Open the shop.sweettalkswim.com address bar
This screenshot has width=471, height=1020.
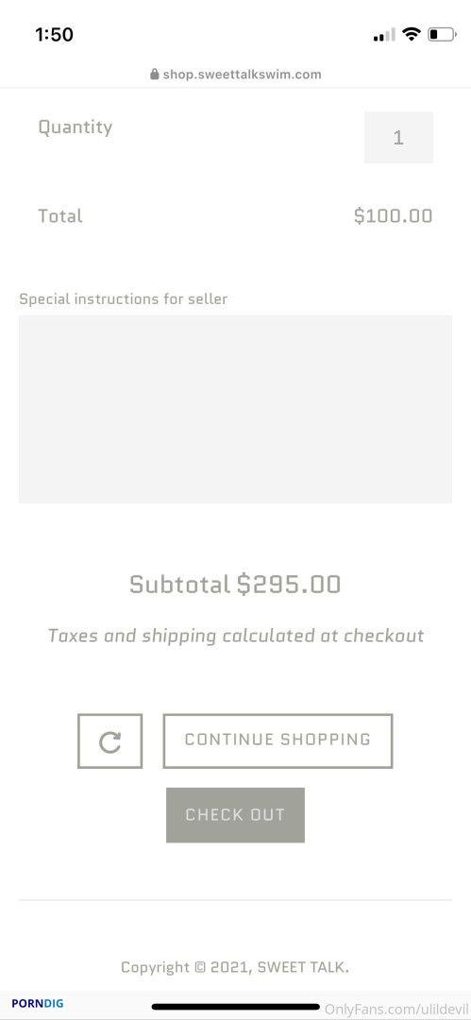[236, 75]
